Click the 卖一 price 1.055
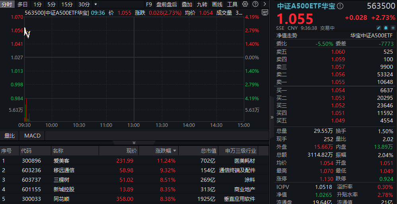The image size is (397, 204). click(338, 82)
